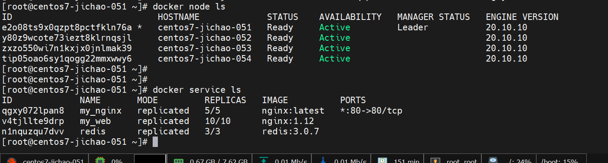Click the Leader manager status text

tap(413, 28)
